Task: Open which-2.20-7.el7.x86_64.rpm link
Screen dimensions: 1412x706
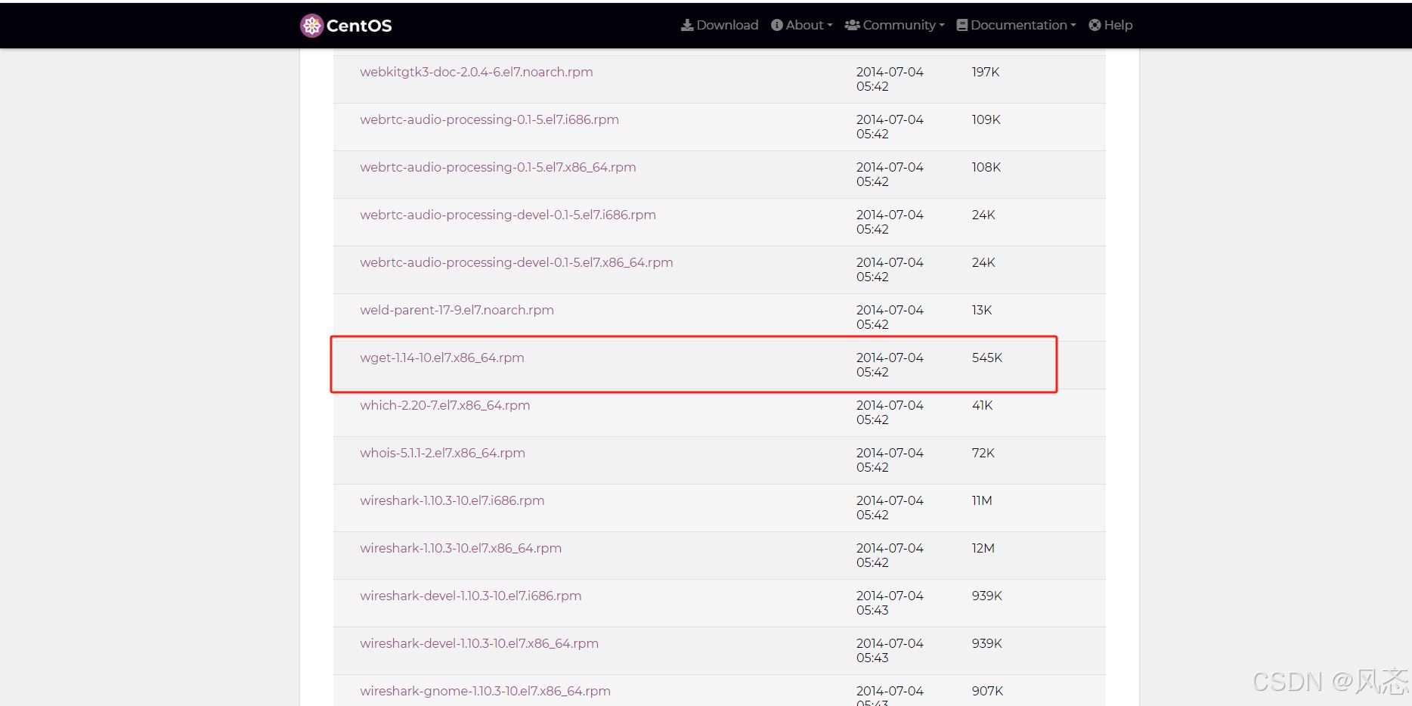Action: point(444,405)
